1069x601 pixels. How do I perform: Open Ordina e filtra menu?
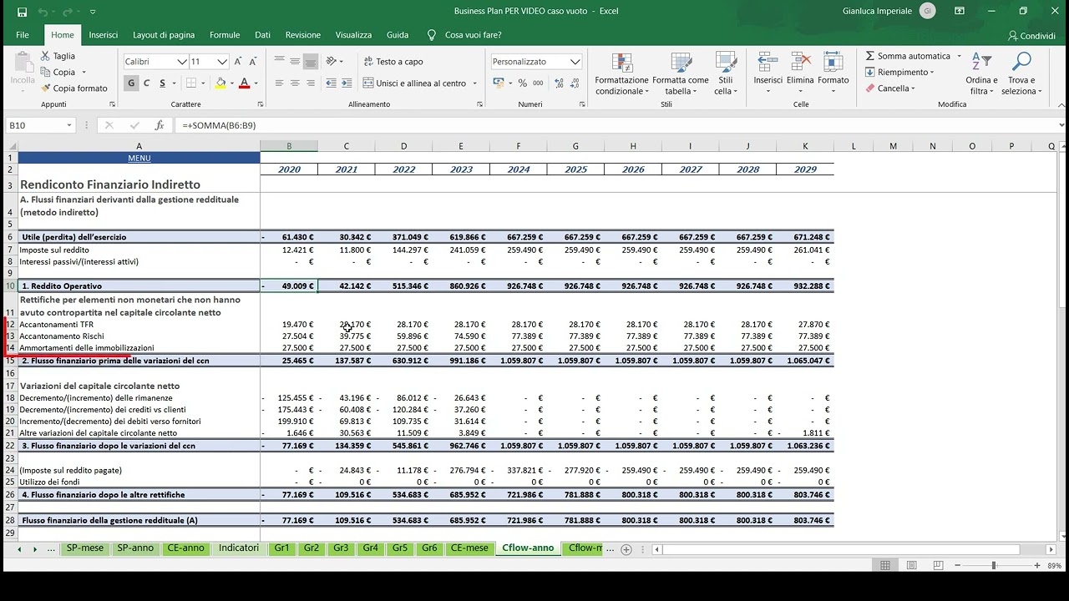(981, 73)
